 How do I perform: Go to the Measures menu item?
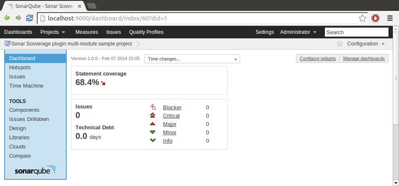[x=87, y=32]
